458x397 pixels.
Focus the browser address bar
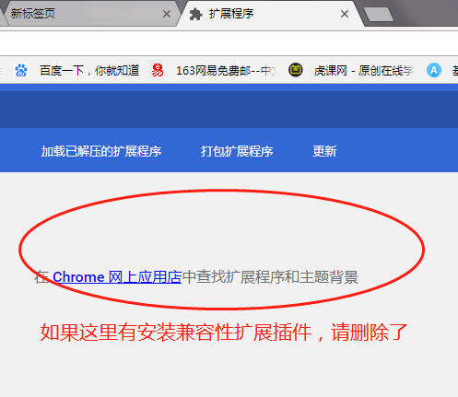coord(229,43)
